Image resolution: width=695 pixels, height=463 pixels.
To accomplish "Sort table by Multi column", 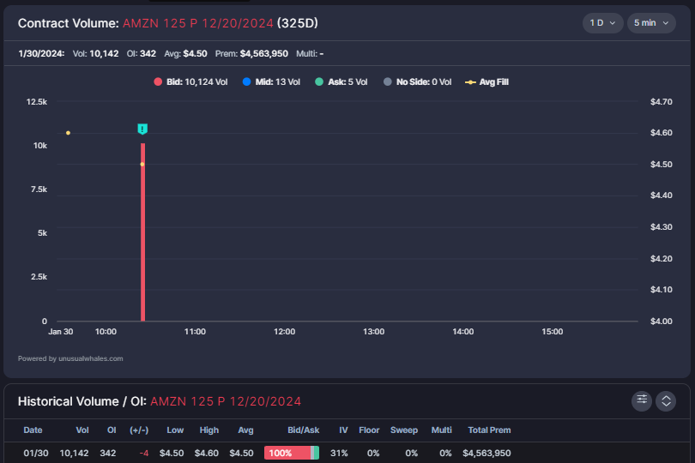I will pyautogui.click(x=442, y=430).
